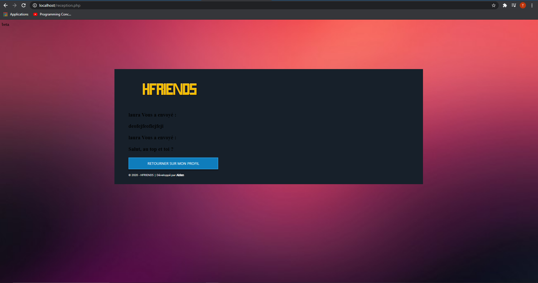538x283 pixels.
Task: Bookmark this page with the star icon
Action: point(494,5)
